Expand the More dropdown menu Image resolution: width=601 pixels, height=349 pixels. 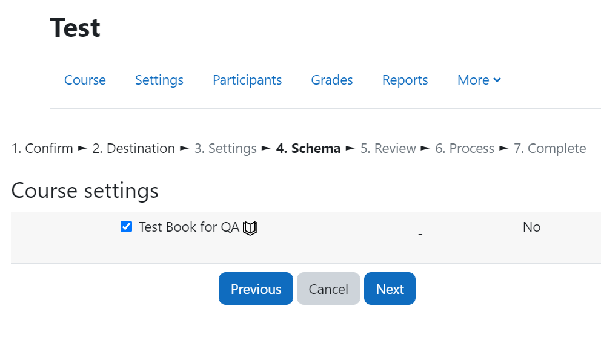[x=479, y=80]
